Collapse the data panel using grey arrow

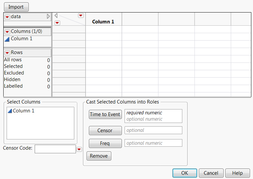click(48, 16)
